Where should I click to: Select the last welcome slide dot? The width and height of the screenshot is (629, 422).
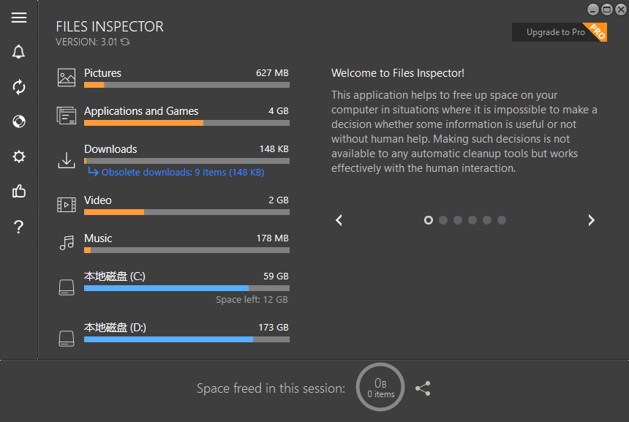pos(502,220)
